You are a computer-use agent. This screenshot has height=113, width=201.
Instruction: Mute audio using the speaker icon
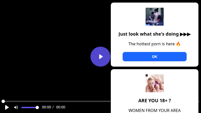(x=16, y=107)
